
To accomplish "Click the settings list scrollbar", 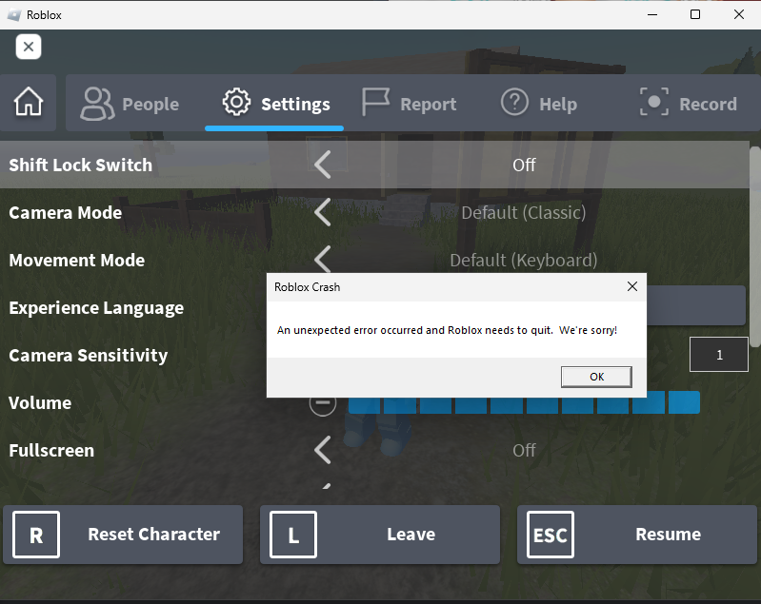I will tap(755, 247).
